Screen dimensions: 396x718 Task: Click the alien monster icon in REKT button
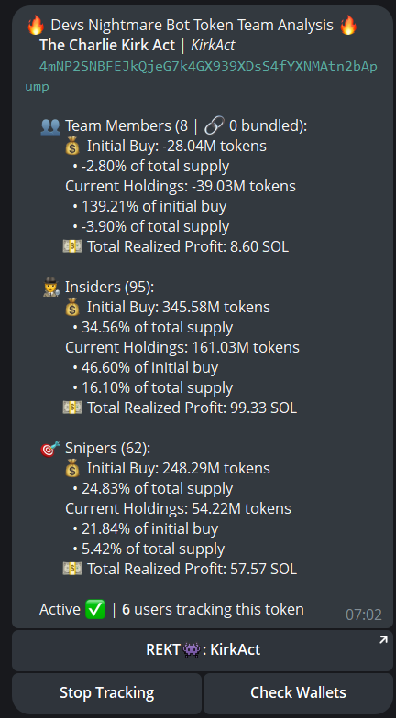point(191,650)
